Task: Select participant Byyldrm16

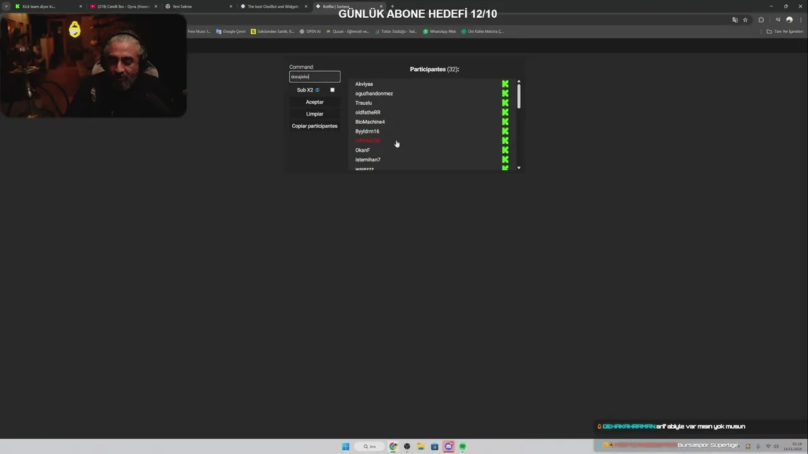Action: pos(367,131)
